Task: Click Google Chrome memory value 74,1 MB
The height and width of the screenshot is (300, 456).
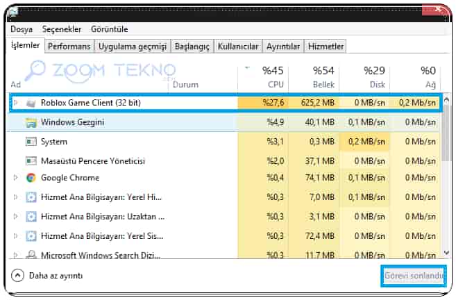Action: pyautogui.click(x=319, y=178)
